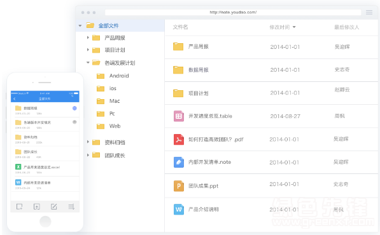The height and width of the screenshot is (235, 380).
Task: Tap the phone's new-note pencil icon
Action: coord(54,206)
